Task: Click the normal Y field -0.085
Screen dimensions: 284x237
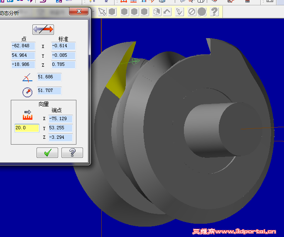Action: (x=64, y=56)
